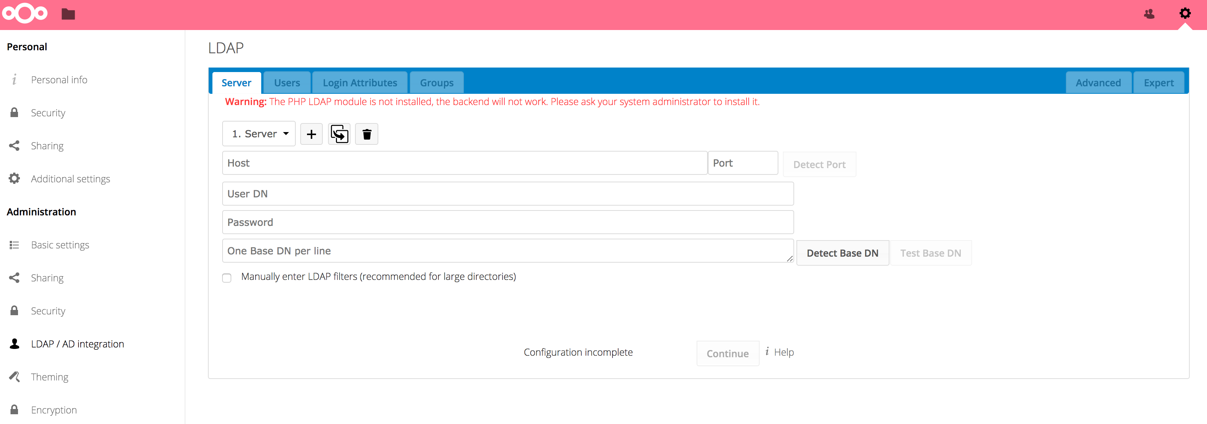
Task: Delete the current configuration with trash icon
Action: 366,134
